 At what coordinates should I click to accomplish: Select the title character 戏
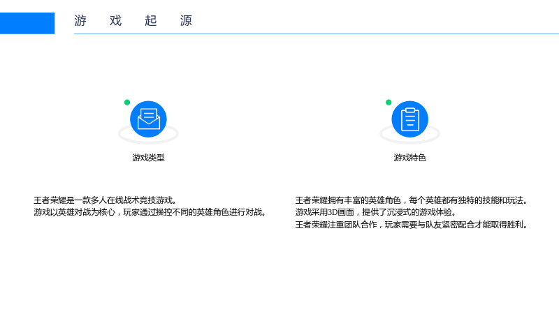(x=115, y=21)
